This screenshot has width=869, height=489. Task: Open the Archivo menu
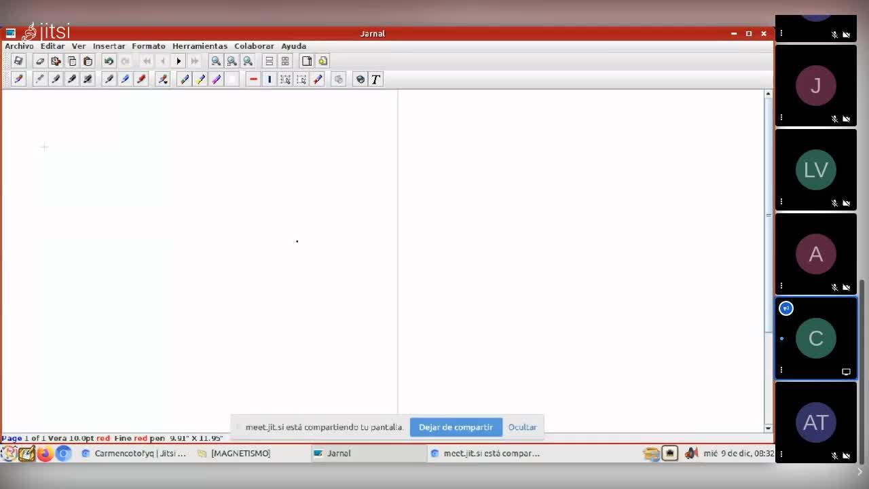click(x=19, y=46)
